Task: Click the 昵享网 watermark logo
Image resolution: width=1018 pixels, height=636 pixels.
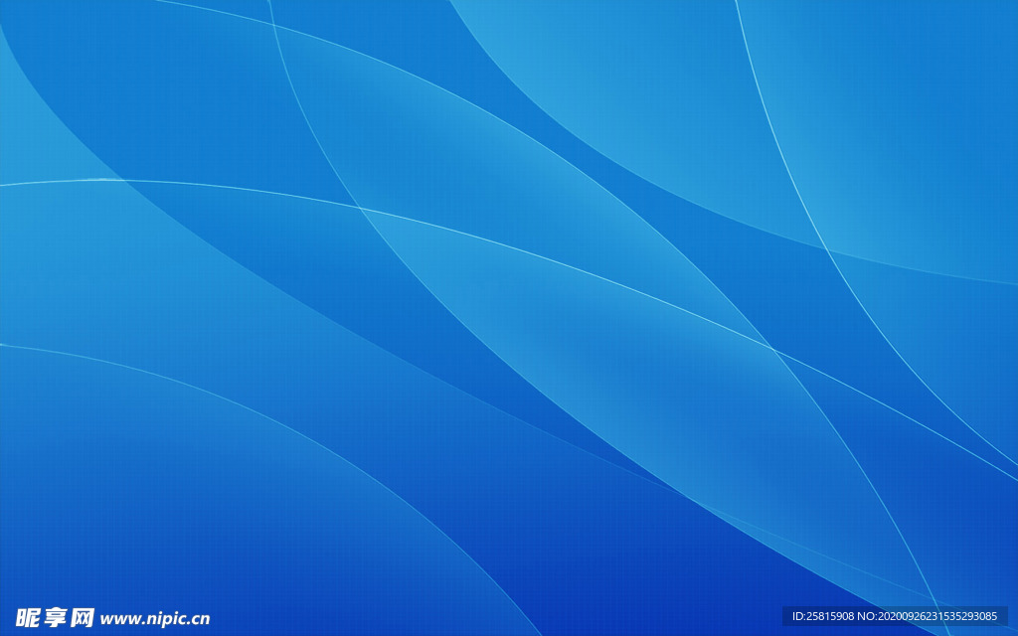Action: point(56,617)
